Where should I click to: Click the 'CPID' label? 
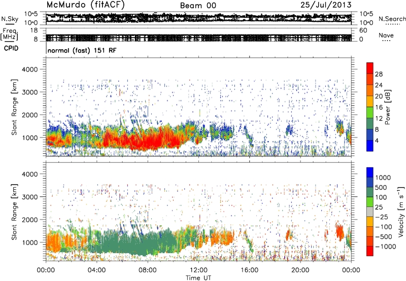click(x=11, y=48)
